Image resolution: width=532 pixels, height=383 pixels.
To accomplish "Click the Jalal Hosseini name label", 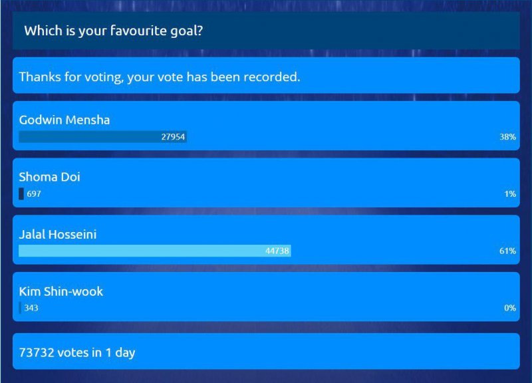I will pyautogui.click(x=58, y=234).
